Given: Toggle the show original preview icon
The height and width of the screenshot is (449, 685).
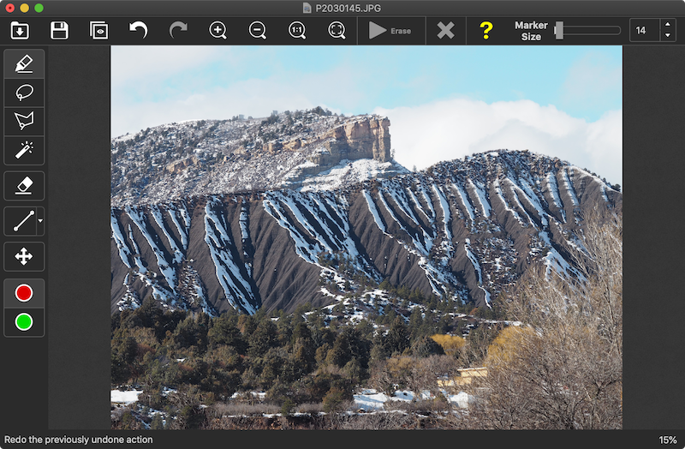Looking at the screenshot, I should 98,31.
